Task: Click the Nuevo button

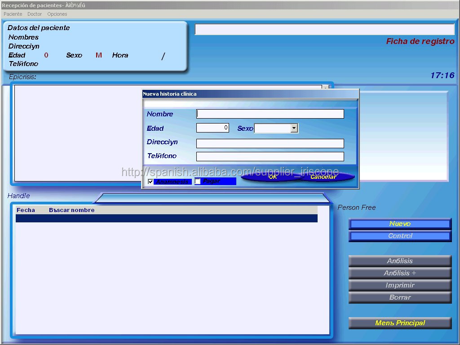Action: pos(400,224)
